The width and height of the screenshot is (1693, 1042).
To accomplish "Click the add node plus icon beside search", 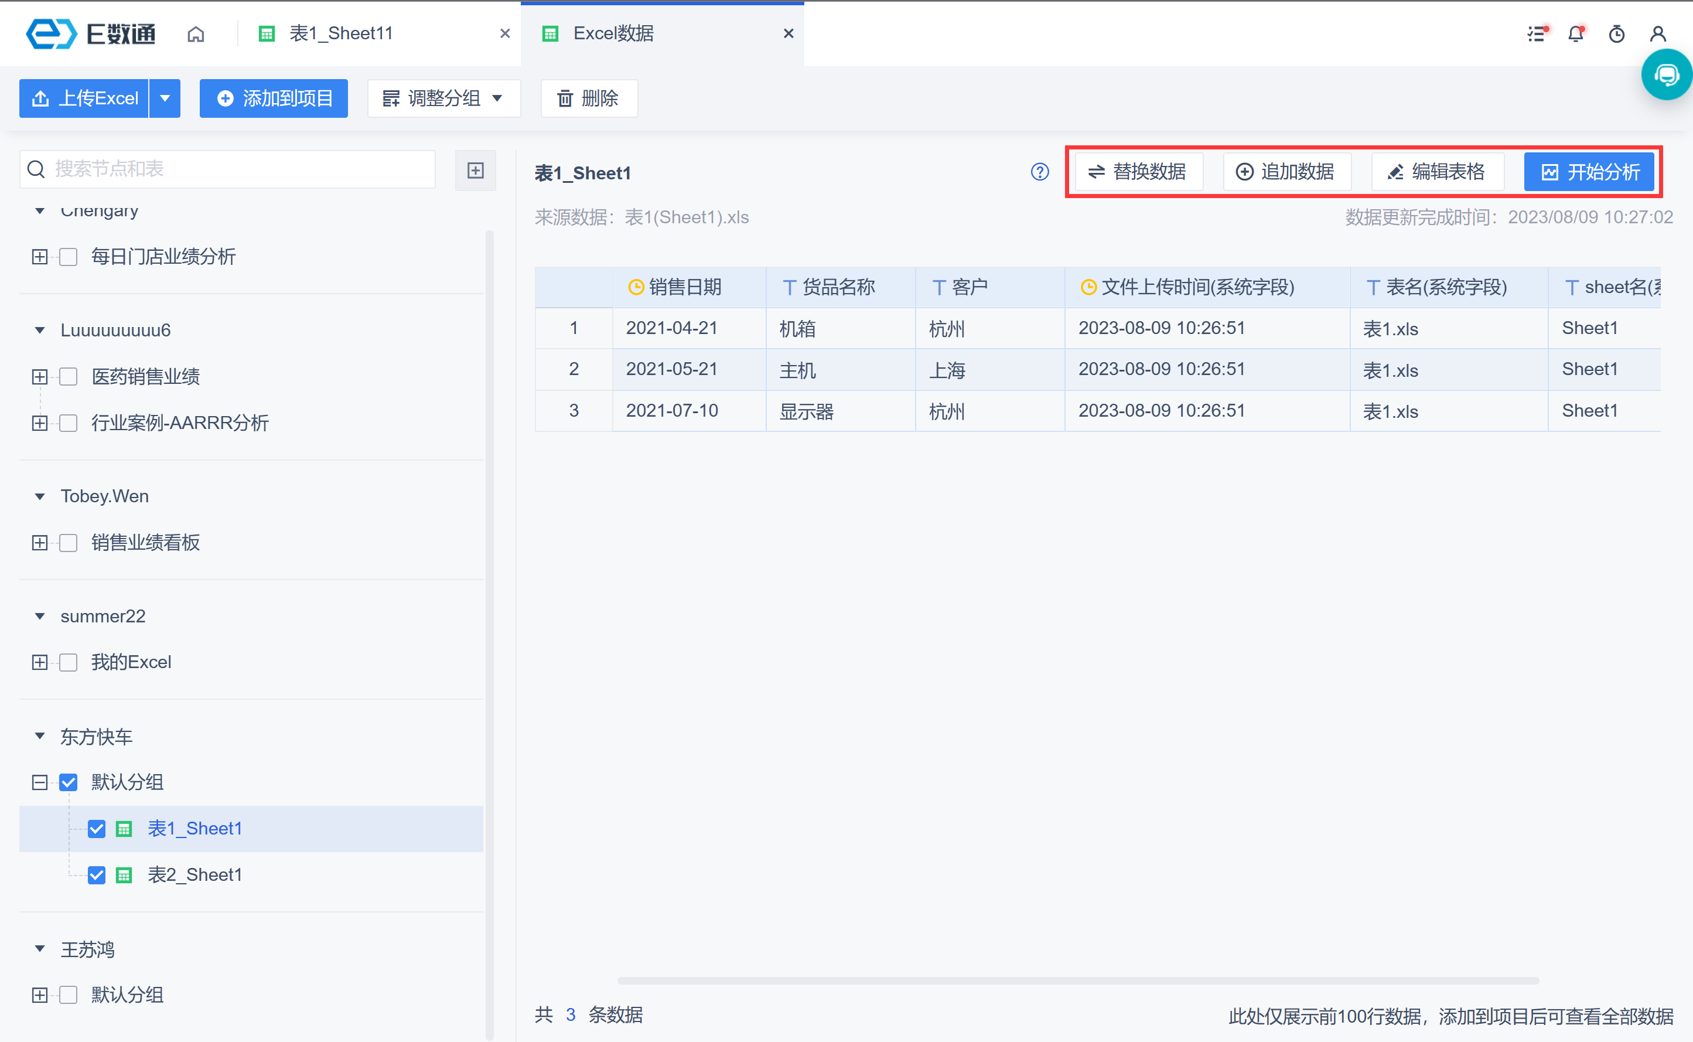I will (475, 170).
